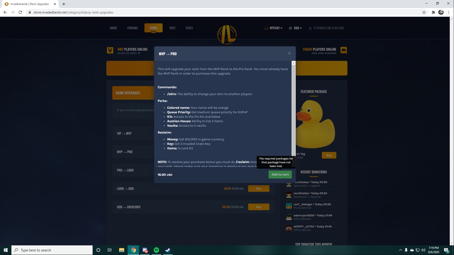Bookmark this page with star icon
Image resolution: width=454 pixels, height=255 pixels.
(x=424, y=12)
